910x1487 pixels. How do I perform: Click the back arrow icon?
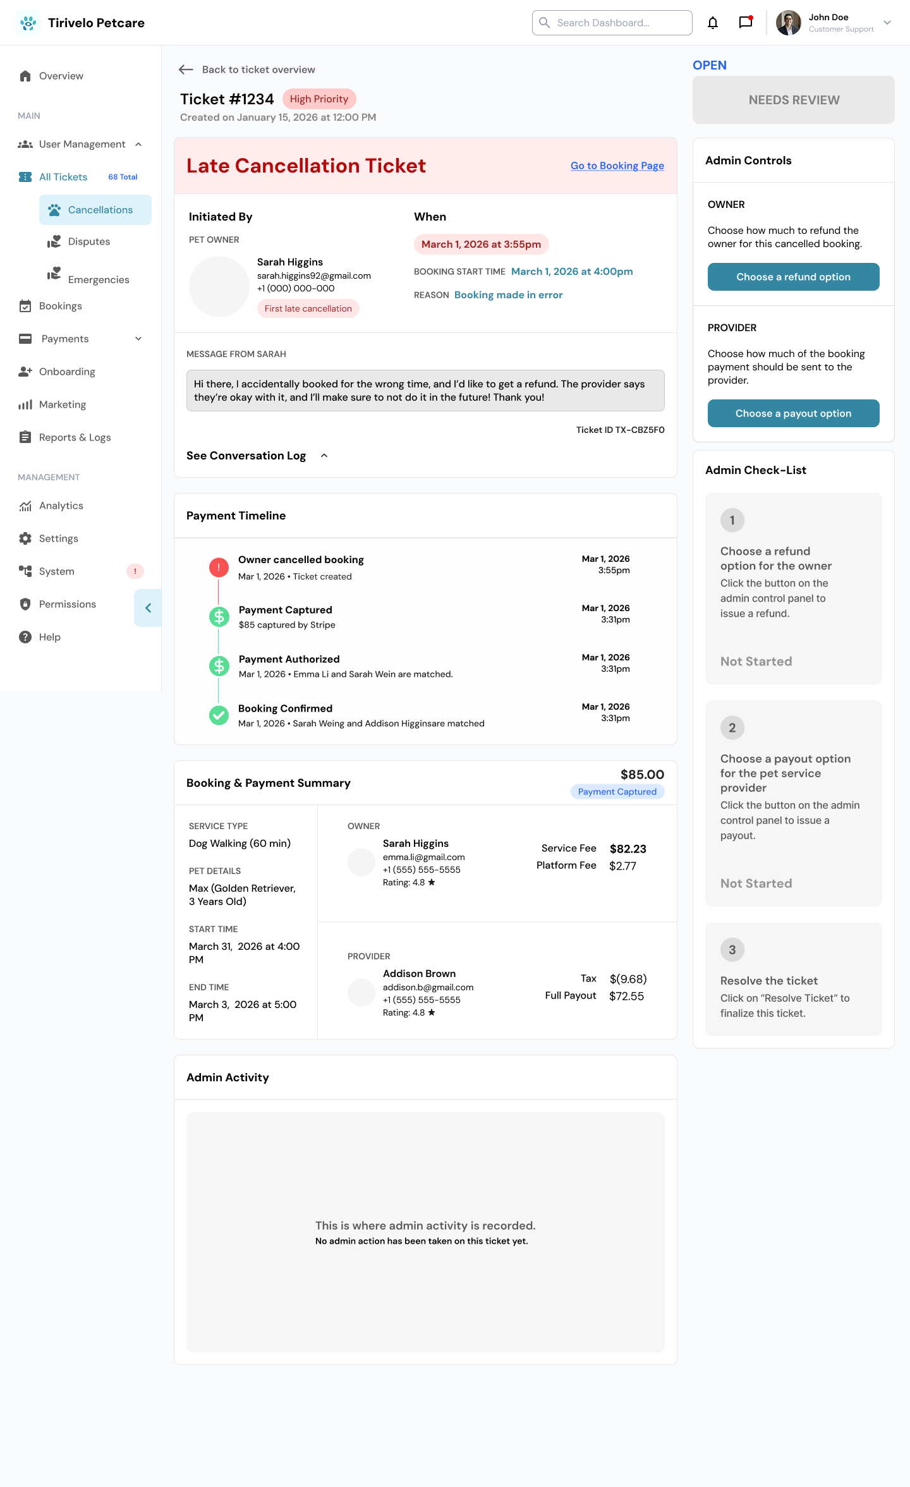click(186, 70)
